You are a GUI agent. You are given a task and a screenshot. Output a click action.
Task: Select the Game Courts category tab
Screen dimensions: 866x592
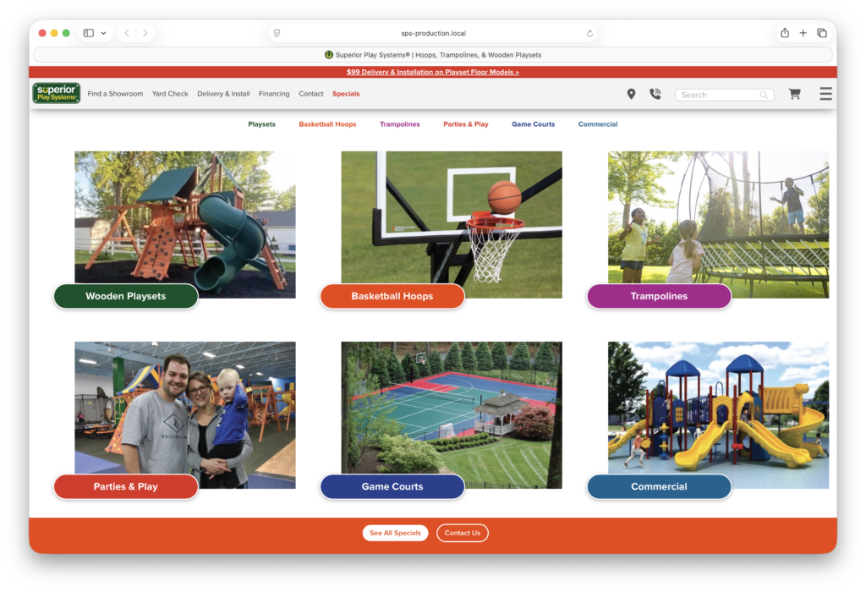point(533,123)
